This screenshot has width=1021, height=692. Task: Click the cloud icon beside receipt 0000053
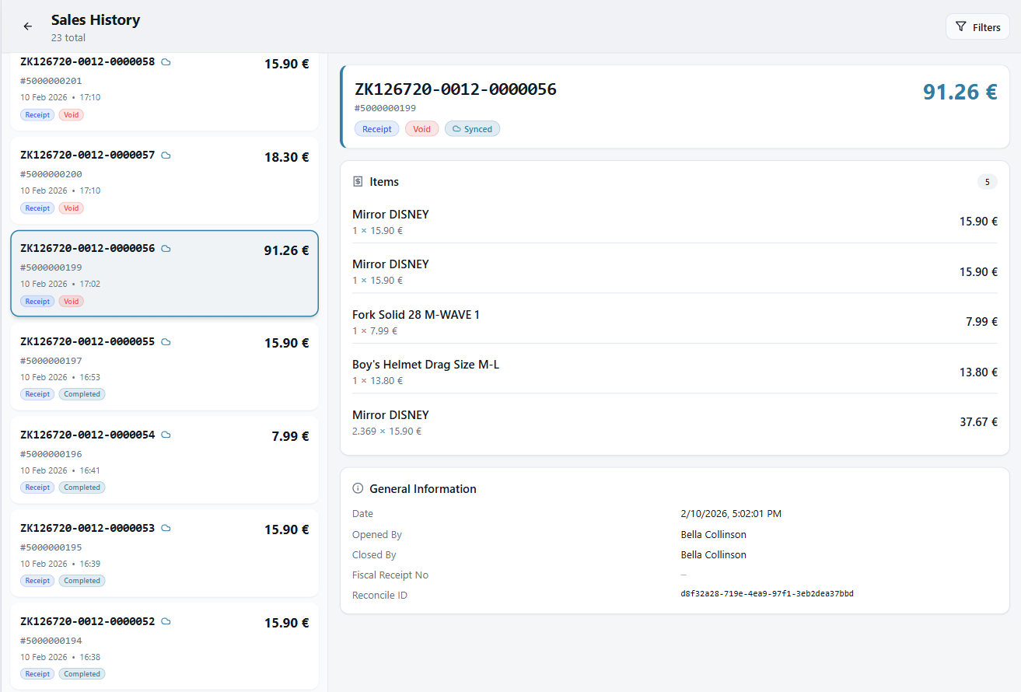point(166,528)
